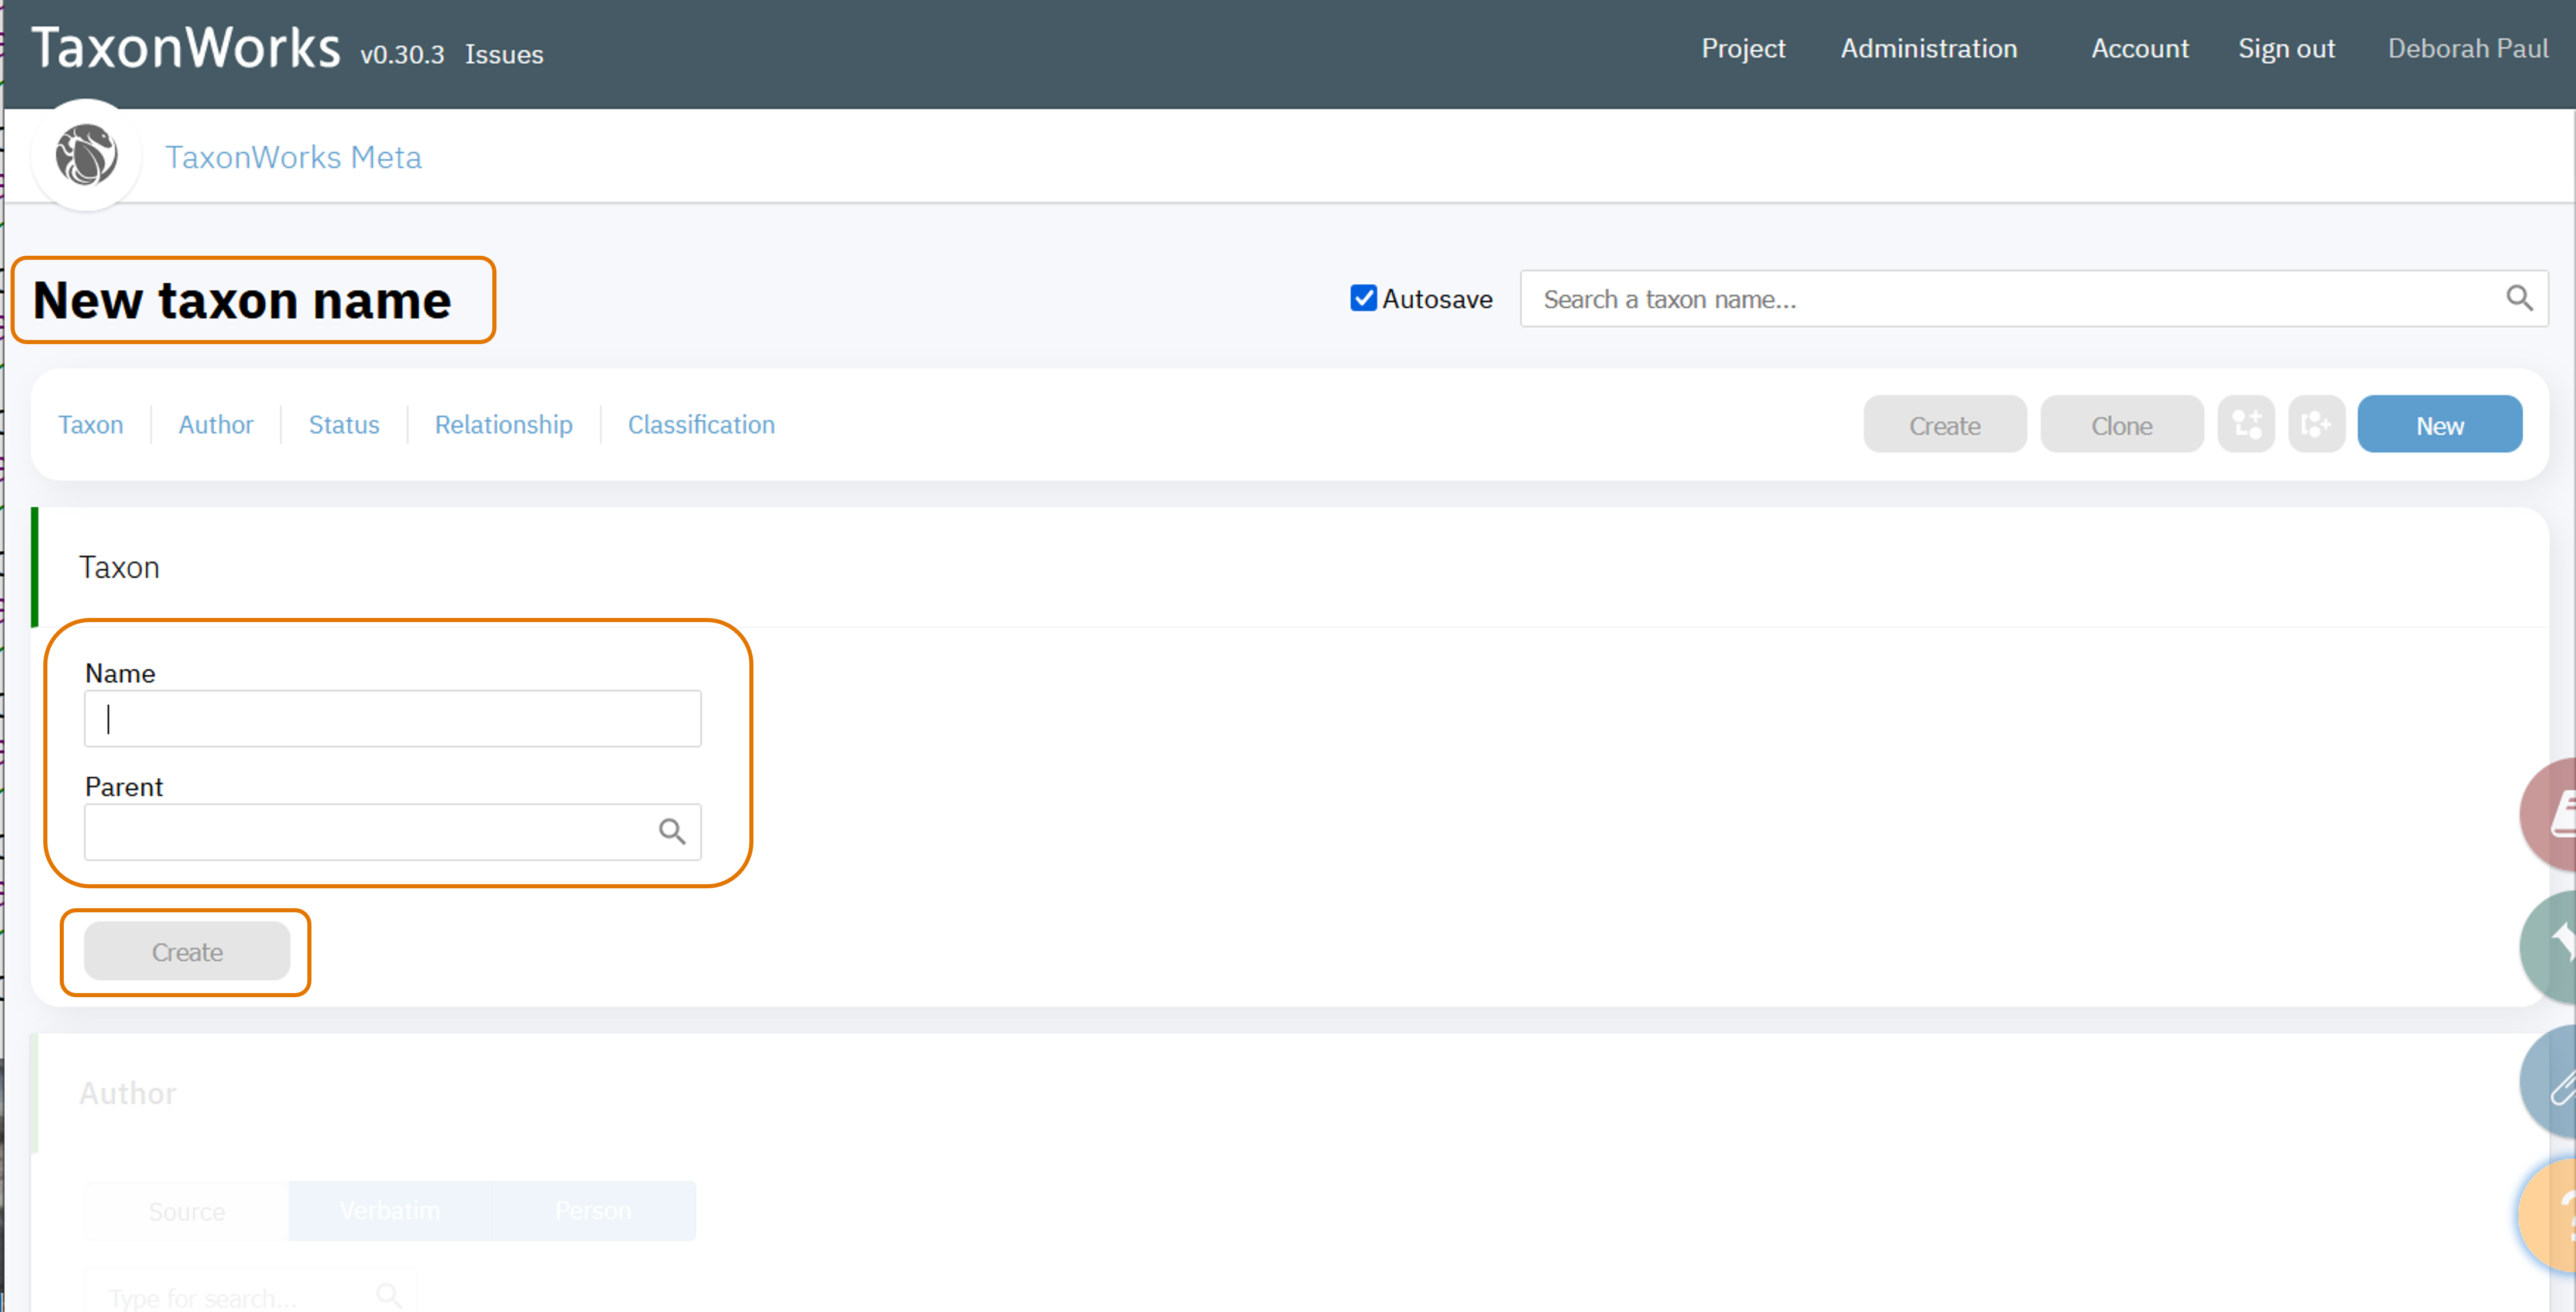This screenshot has height=1312, width=2576.
Task: Open the Project menu in header
Action: 1743,48
